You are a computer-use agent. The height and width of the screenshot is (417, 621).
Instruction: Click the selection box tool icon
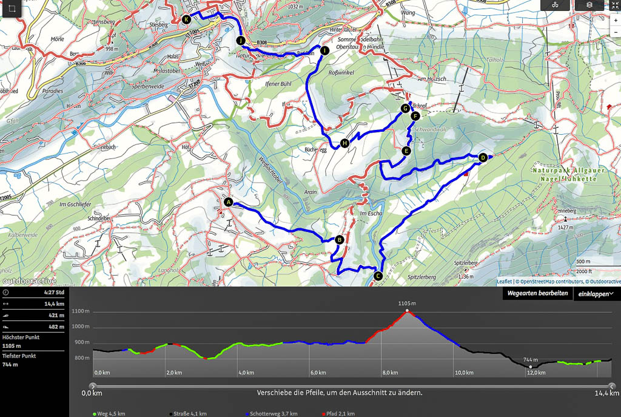click(x=12, y=10)
